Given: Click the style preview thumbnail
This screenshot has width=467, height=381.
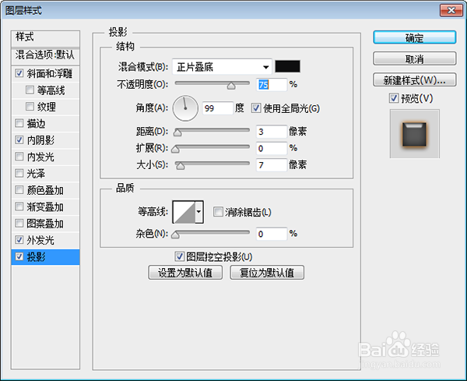Looking at the screenshot, I should click(414, 133).
